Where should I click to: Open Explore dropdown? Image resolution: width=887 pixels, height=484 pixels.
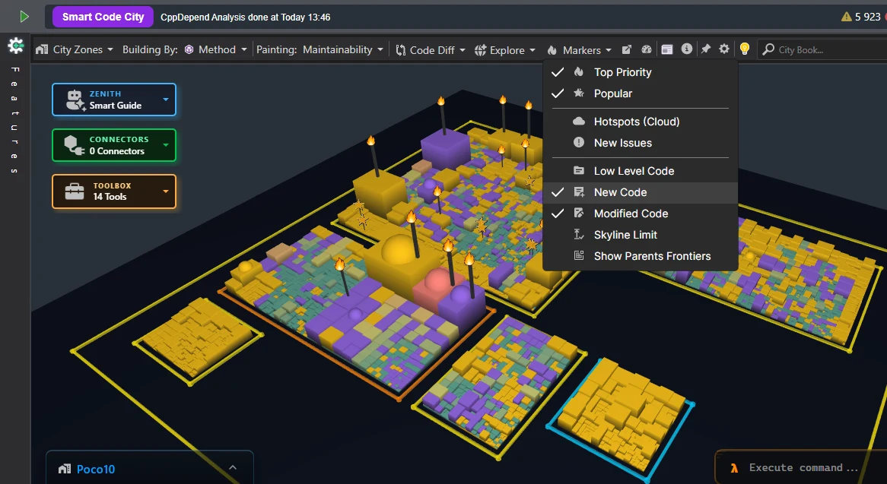[504, 49]
